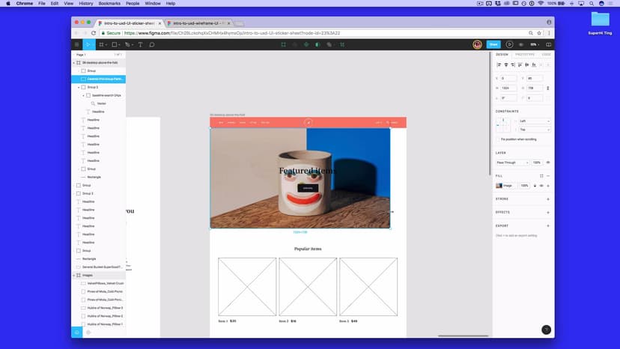The image size is (620, 349).
Task: Toggle the image fill visibility eye
Action: tap(541, 185)
